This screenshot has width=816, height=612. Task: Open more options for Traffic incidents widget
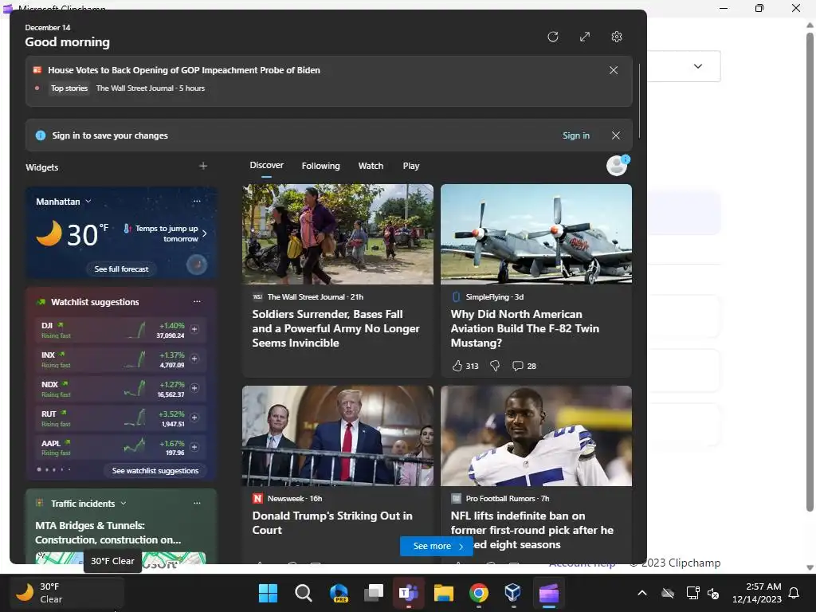click(197, 504)
